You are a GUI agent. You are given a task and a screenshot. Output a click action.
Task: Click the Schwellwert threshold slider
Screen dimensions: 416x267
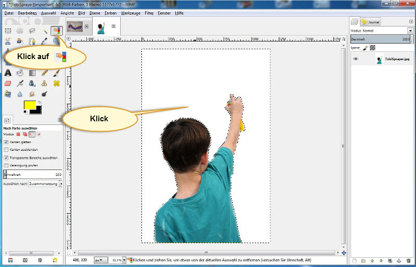click(x=32, y=175)
